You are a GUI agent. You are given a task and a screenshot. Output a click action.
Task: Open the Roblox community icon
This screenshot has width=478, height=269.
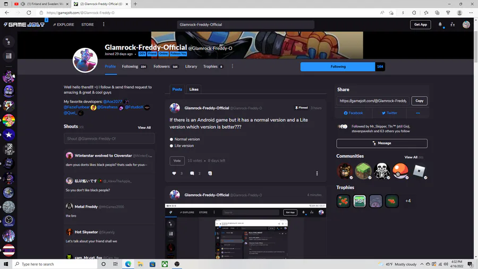tap(419, 171)
